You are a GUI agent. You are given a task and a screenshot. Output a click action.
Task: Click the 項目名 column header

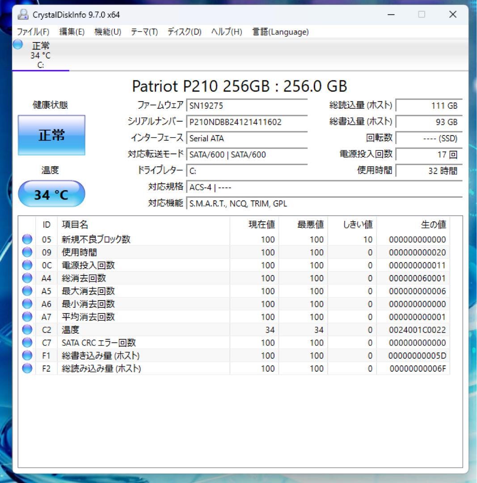click(x=144, y=225)
